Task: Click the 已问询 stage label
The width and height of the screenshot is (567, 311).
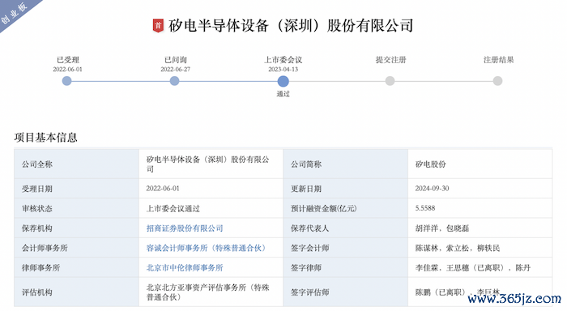Action: 176,60
